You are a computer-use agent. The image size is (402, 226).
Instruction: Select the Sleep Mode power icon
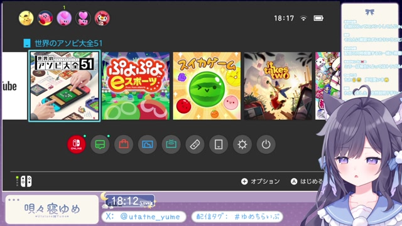pos(266,144)
